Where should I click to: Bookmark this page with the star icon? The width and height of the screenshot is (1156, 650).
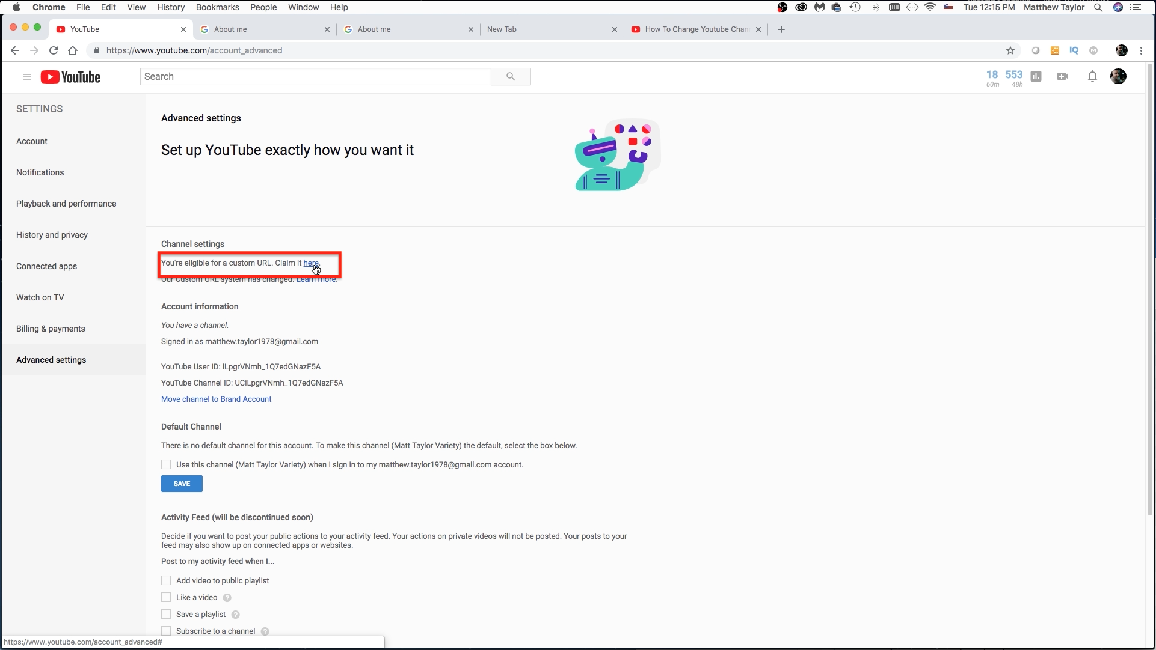coord(1010,50)
